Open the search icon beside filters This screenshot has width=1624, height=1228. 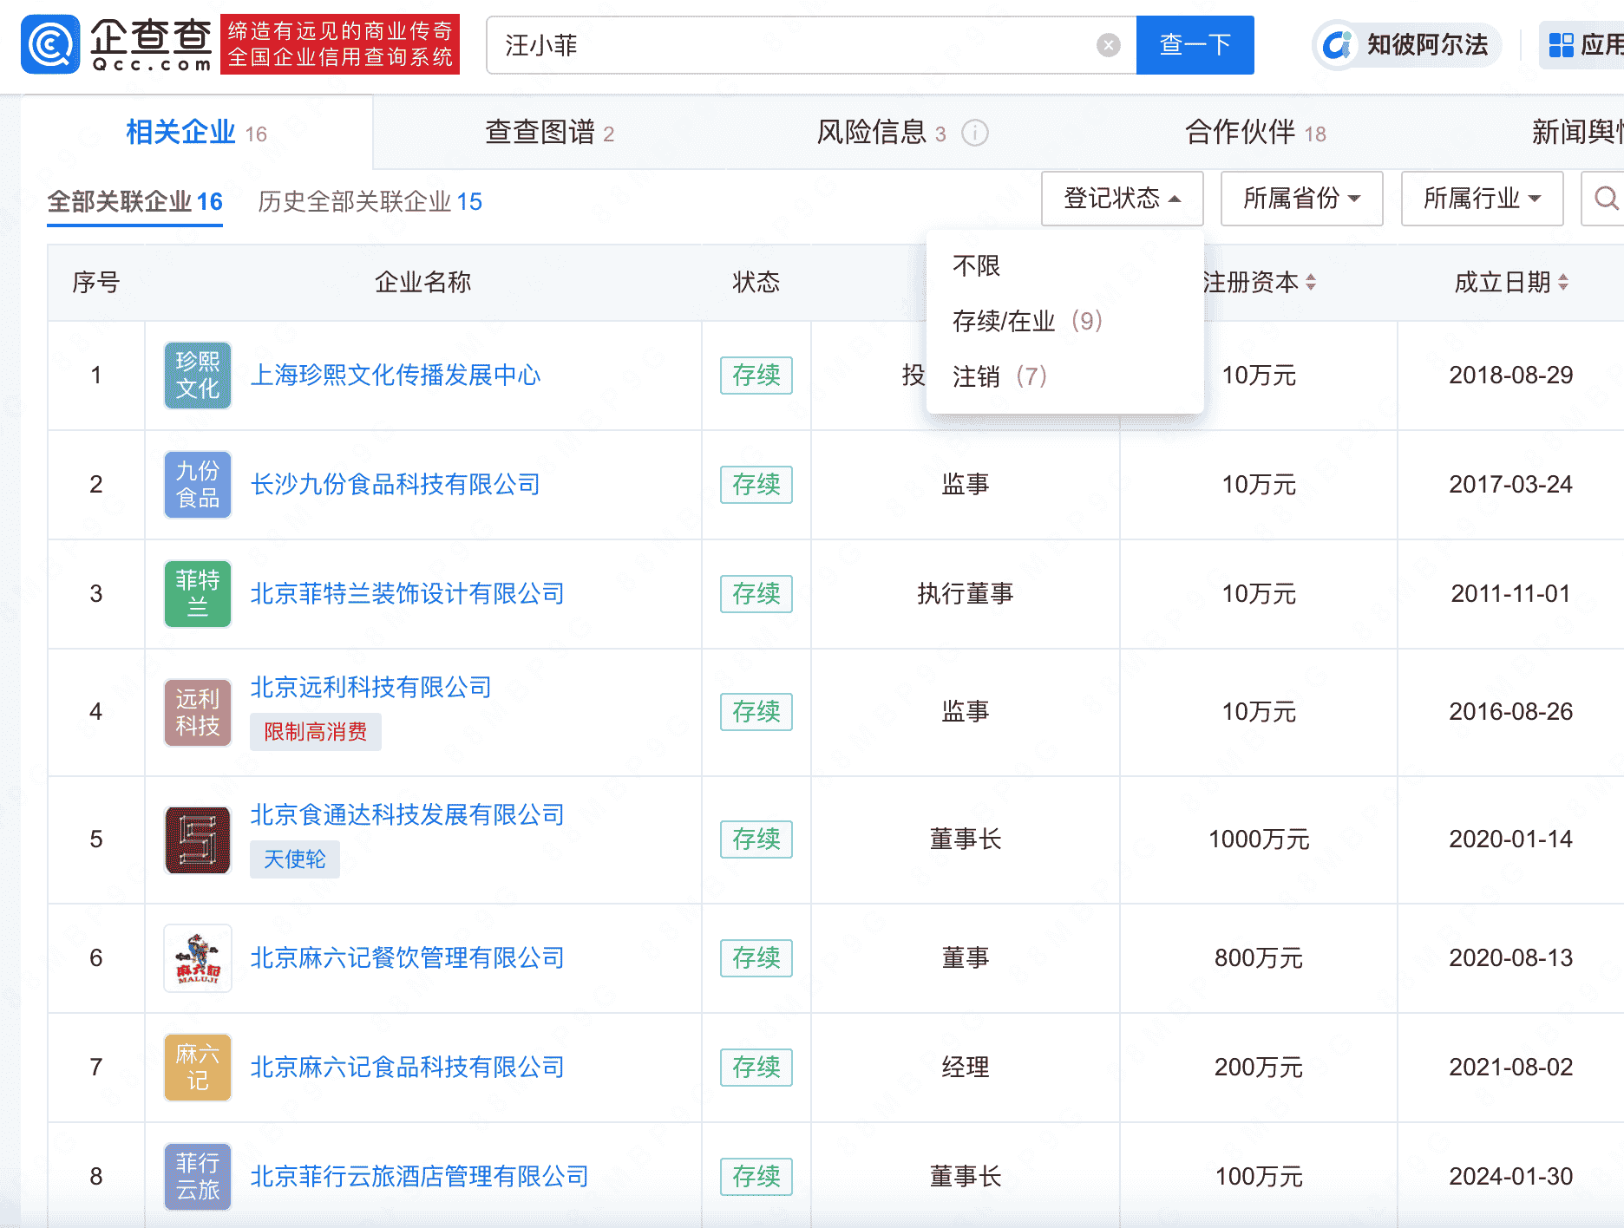[x=1607, y=199]
